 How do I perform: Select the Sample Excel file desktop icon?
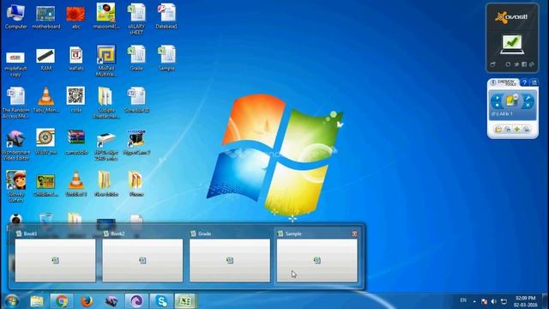166,58
